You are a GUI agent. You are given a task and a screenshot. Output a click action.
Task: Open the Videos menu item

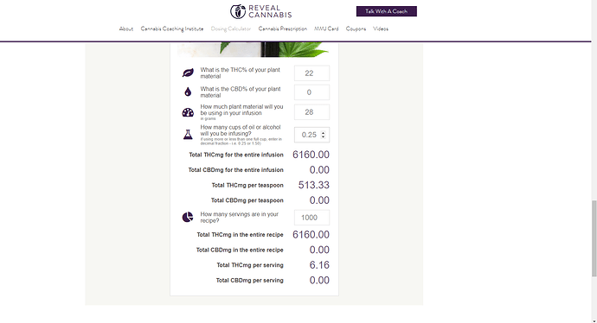click(x=381, y=28)
